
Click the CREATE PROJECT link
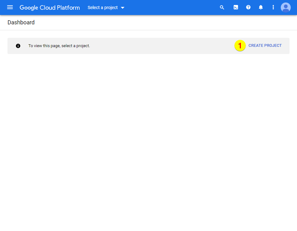tap(265, 46)
